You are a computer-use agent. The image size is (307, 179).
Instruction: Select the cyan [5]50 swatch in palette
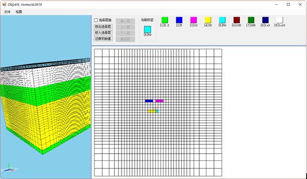pos(222,20)
